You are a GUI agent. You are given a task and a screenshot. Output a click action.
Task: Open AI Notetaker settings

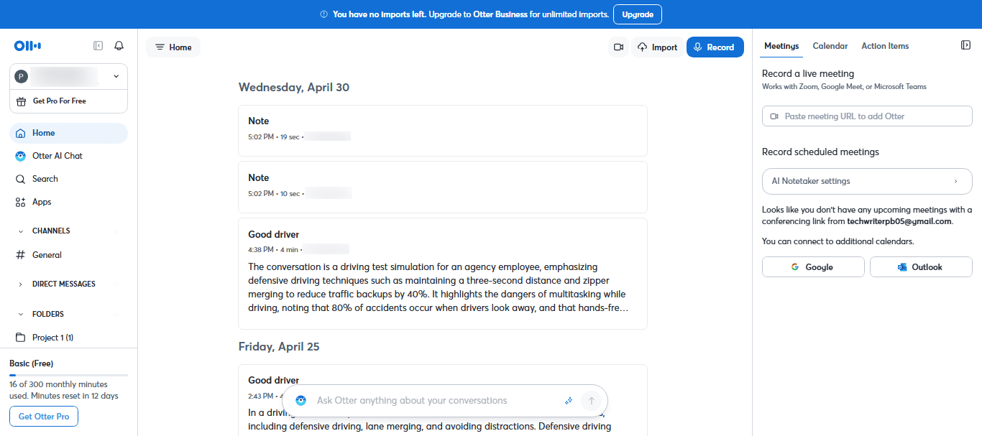pyautogui.click(x=866, y=181)
